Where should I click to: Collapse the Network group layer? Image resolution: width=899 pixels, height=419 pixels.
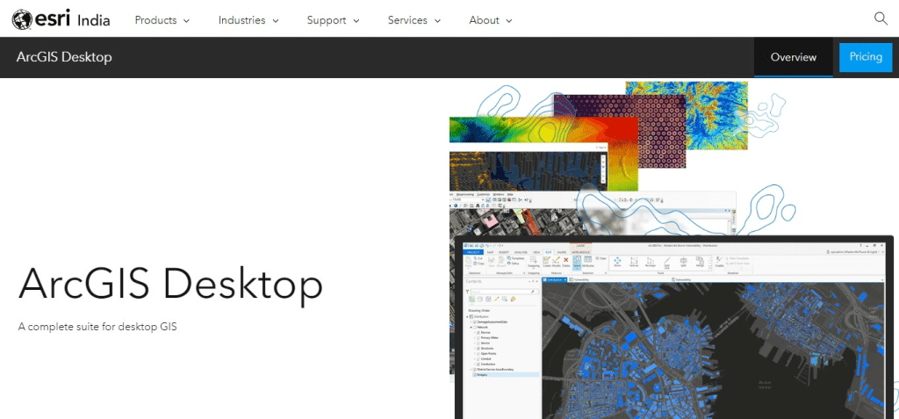[471, 327]
